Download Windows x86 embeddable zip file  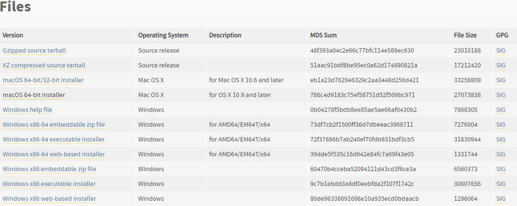pos(49,169)
